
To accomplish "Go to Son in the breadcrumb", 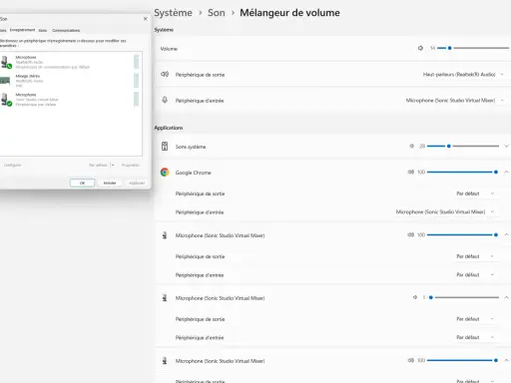I will click(x=217, y=13).
